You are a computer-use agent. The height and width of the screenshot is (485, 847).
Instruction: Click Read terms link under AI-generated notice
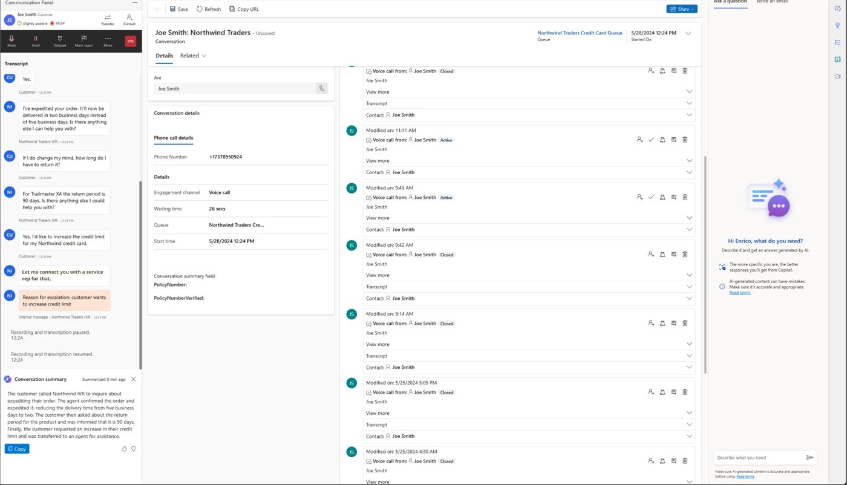[739, 293]
